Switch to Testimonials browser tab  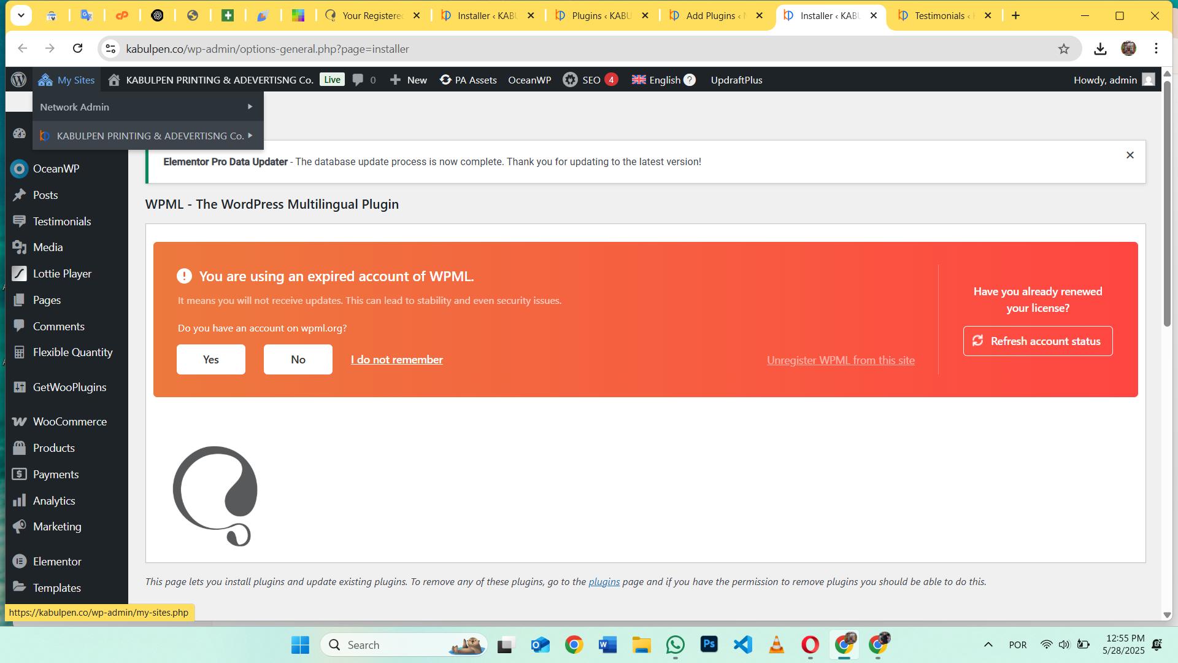944,15
